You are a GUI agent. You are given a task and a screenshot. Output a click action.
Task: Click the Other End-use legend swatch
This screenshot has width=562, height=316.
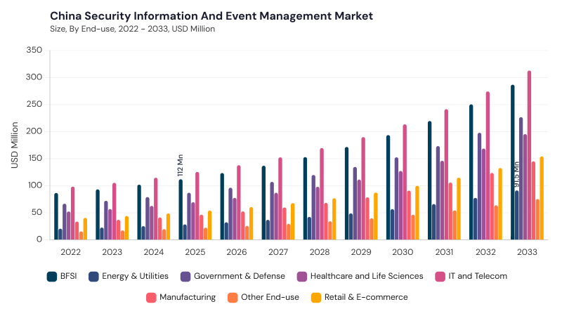[x=233, y=298]
